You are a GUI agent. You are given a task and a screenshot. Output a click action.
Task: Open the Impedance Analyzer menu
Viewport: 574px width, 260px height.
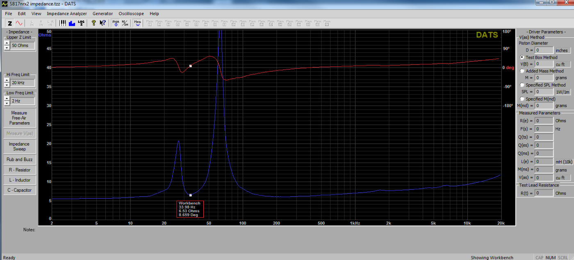tap(67, 13)
